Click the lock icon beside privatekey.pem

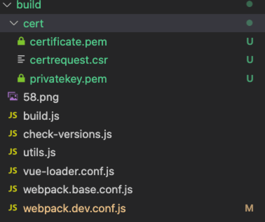coord(21,78)
